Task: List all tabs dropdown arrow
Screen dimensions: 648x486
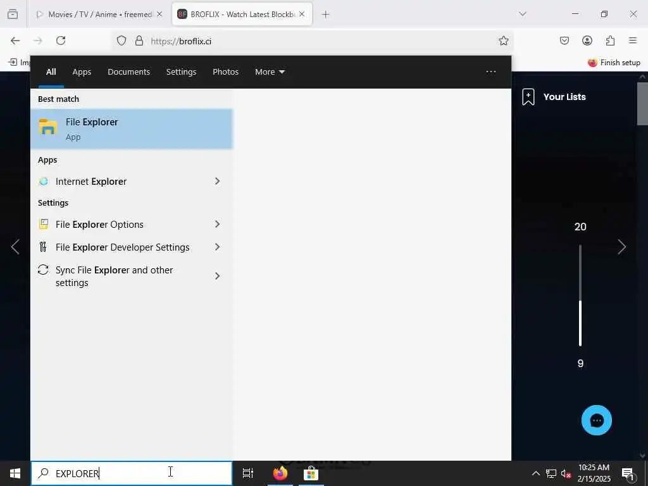Action: 523,14
